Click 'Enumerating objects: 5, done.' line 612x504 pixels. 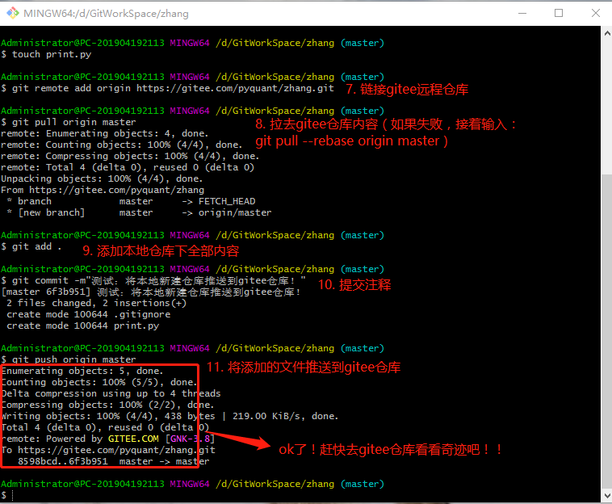point(82,371)
